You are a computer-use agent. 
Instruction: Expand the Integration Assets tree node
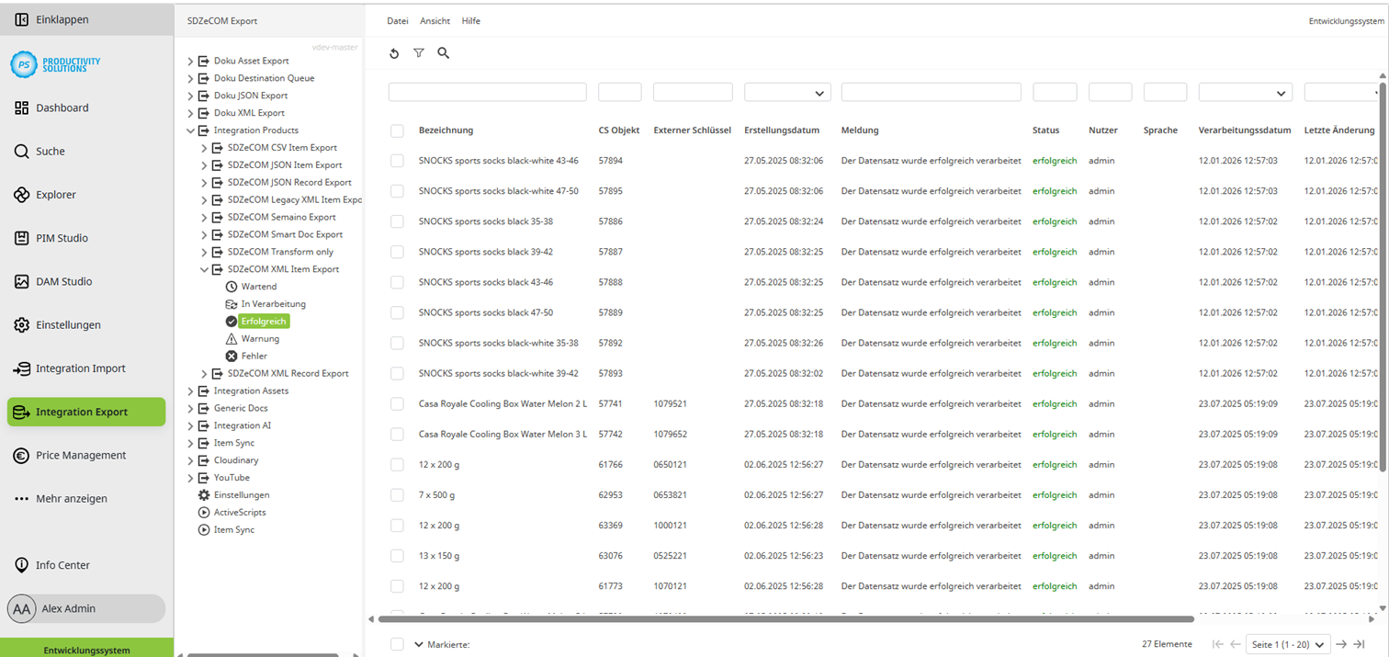pyautogui.click(x=190, y=390)
